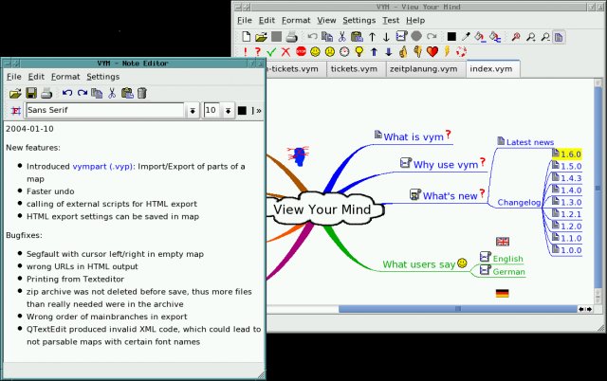
Task: Click the New map icon in VYM toolbar
Action: coord(246,37)
